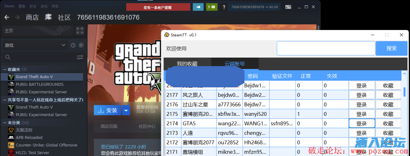Open the 社区中心 link for GTA V

[x=147, y=126]
